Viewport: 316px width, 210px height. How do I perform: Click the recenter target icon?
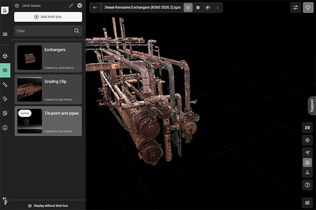coord(308,140)
